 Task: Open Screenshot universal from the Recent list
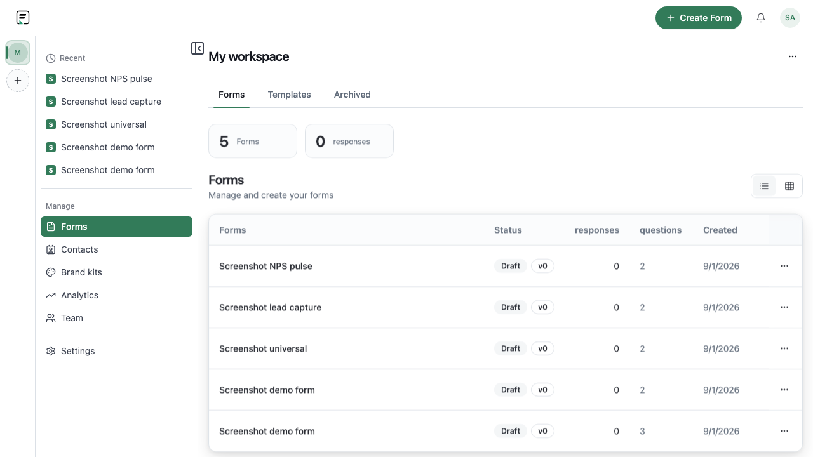click(x=116, y=124)
